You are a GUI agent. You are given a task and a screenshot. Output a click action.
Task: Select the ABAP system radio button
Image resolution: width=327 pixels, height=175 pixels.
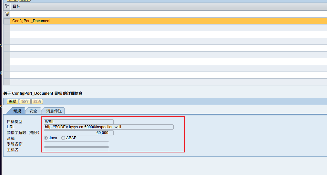click(x=63, y=138)
